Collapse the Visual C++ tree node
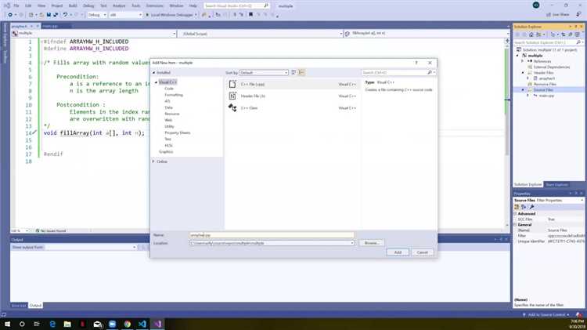 pyautogui.click(x=156, y=82)
